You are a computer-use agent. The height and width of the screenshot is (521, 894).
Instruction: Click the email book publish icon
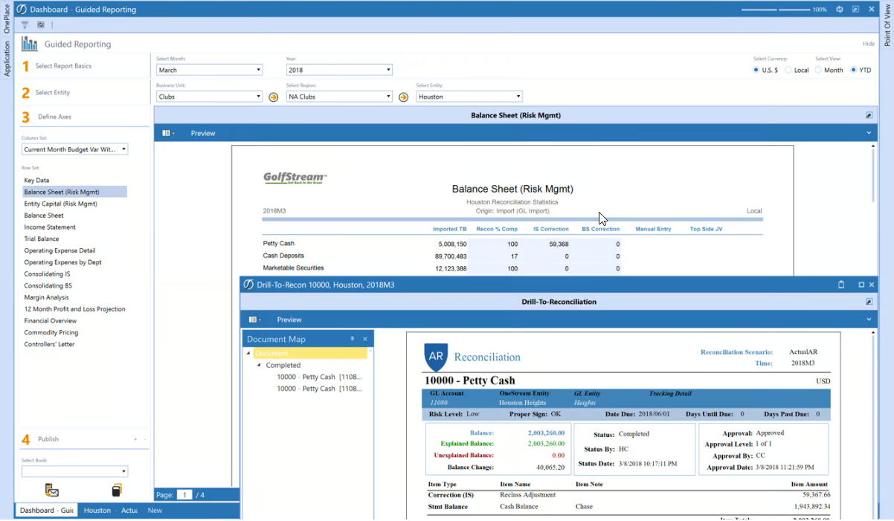point(51,491)
